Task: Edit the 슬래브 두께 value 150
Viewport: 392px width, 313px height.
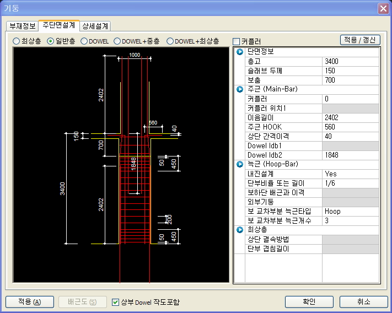Action: (x=351, y=71)
